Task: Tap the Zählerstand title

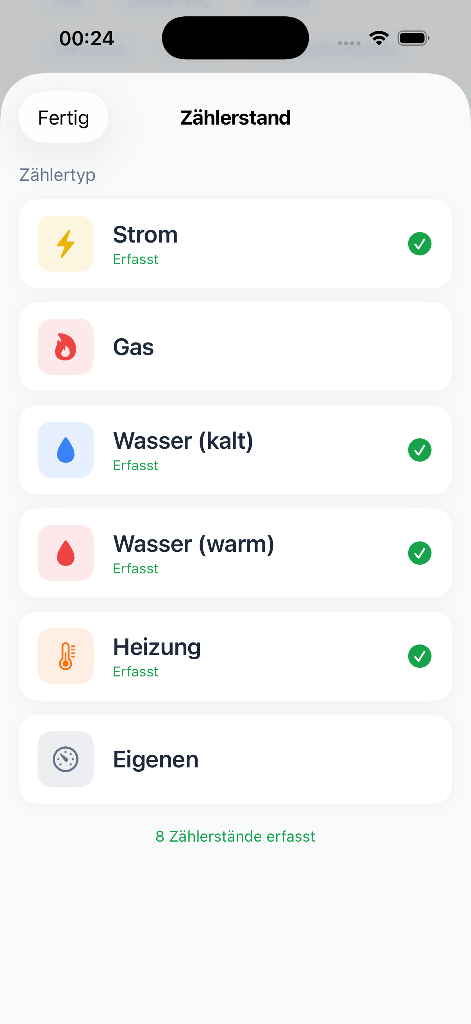Action: [x=235, y=118]
